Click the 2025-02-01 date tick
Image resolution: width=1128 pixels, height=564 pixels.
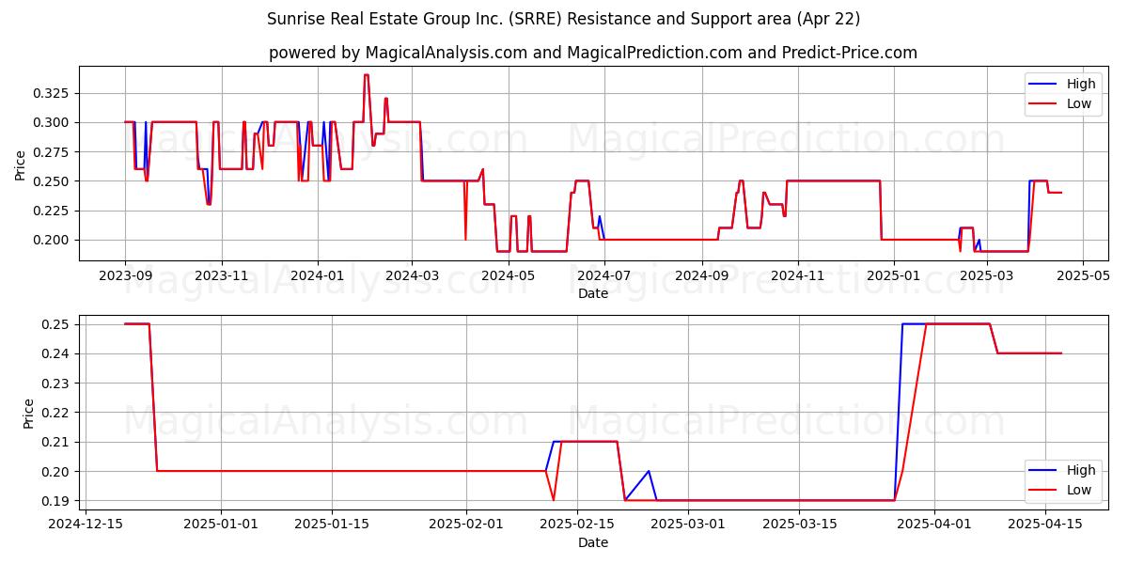466,525
